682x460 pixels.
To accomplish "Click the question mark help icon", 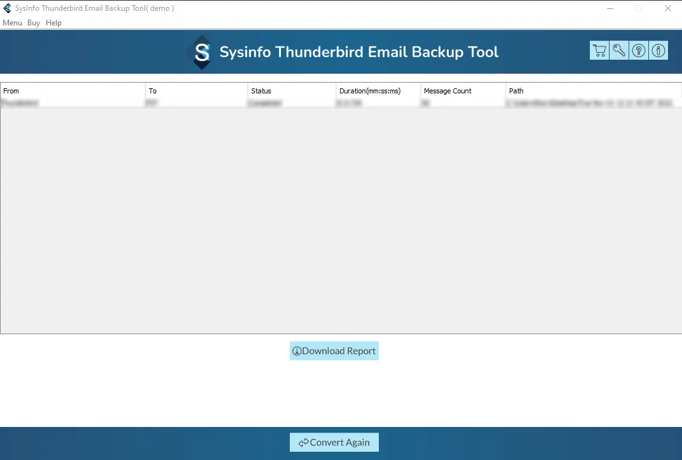I will click(x=639, y=50).
